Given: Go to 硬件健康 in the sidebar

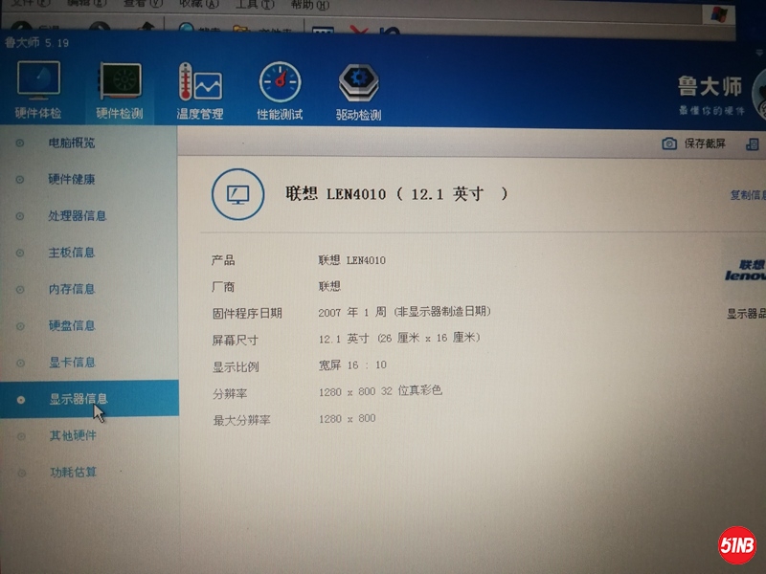Looking at the screenshot, I should click(x=72, y=179).
